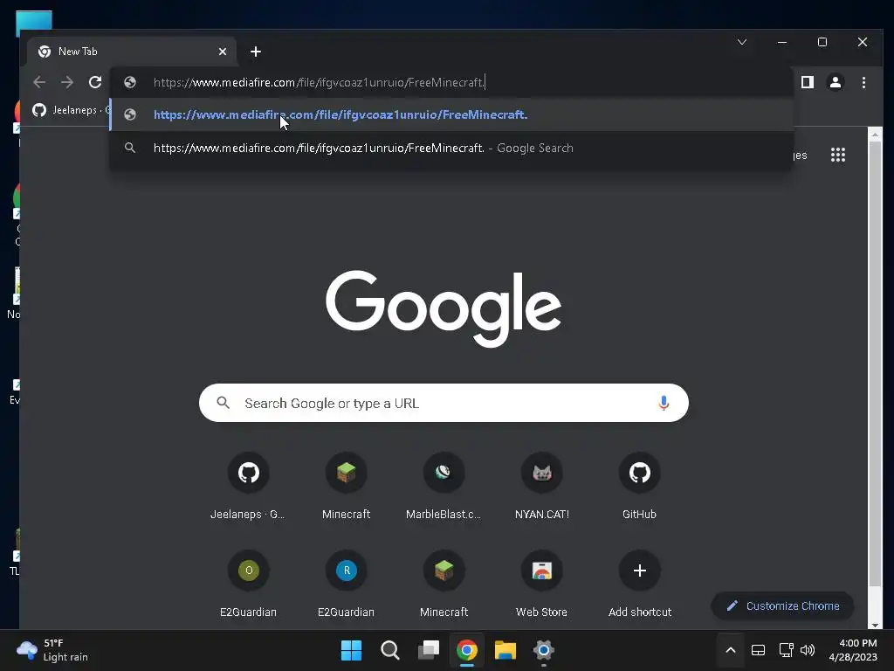894x671 pixels.
Task: Select the New Tab tab
Action: coord(131,52)
